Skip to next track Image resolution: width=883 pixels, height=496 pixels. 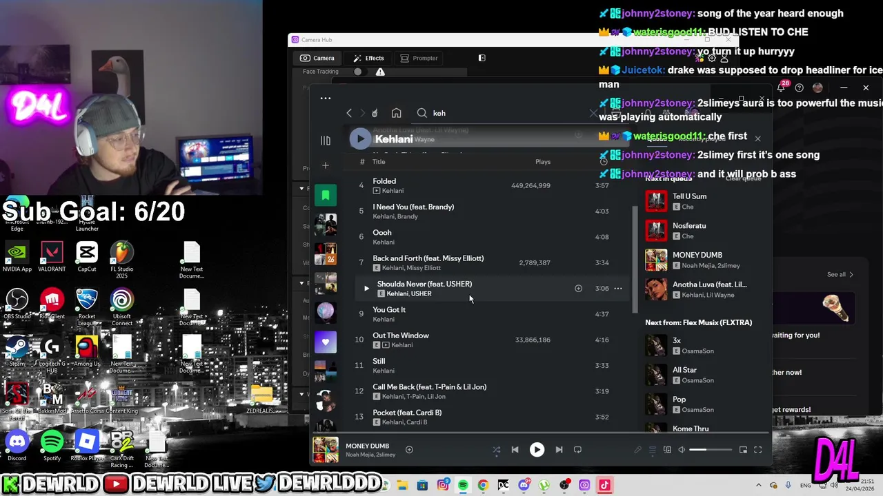tap(559, 450)
